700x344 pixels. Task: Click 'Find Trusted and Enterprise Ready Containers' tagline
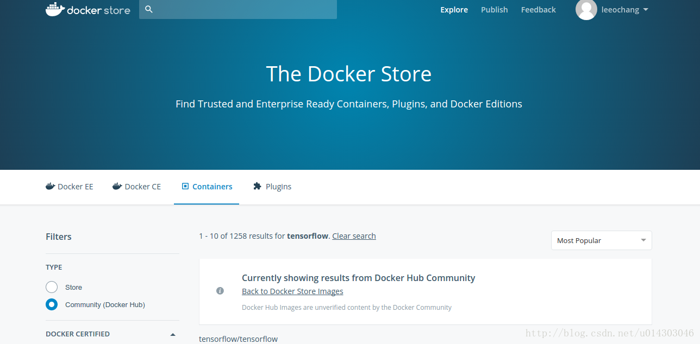pyautogui.click(x=349, y=104)
